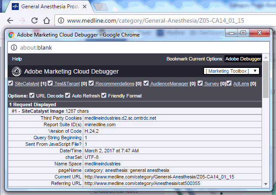Click the '#1 - SiteCatalyst Image' row
Screen dimensions: 276x195
135,111
